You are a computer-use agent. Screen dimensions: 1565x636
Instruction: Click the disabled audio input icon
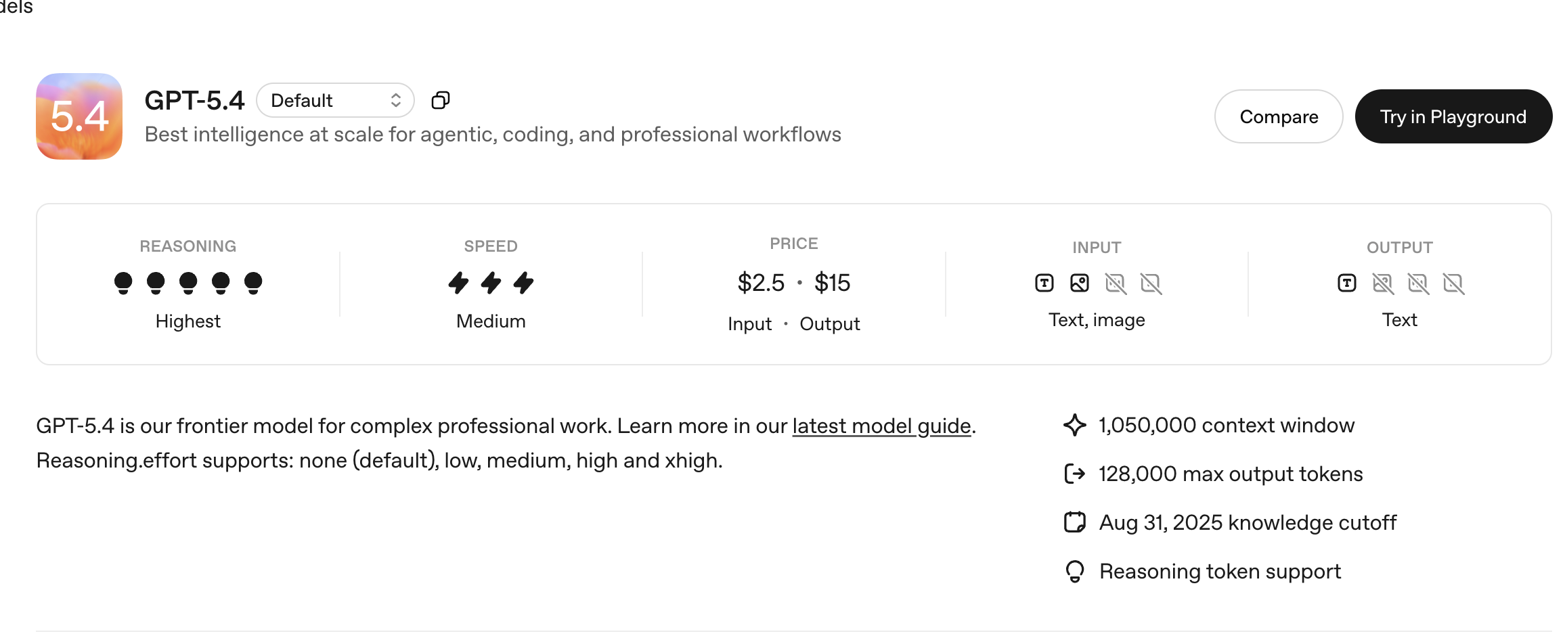[x=1116, y=283]
